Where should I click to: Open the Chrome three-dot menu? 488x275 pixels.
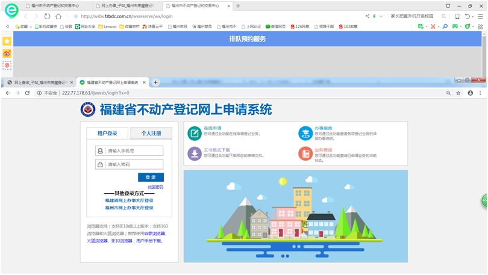[481, 93]
